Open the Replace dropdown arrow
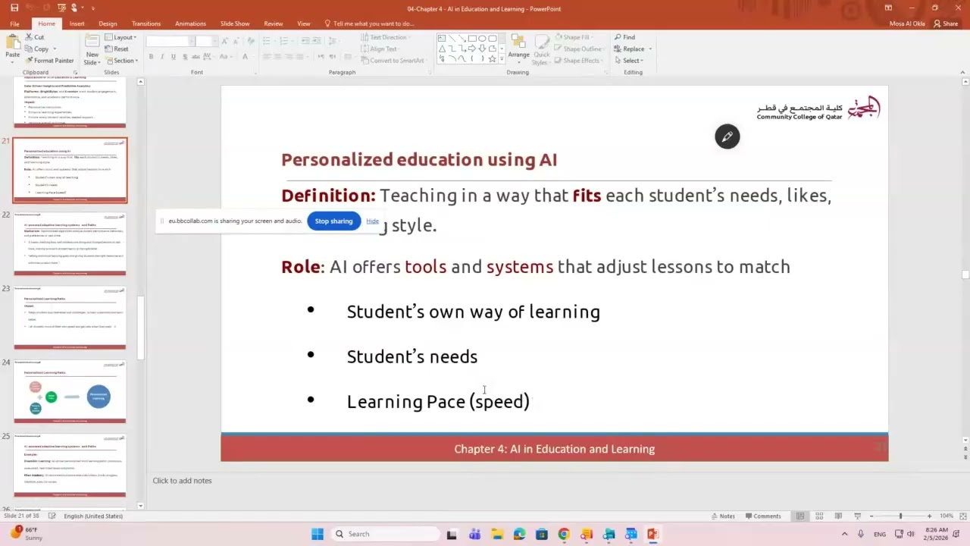This screenshot has width=970, height=546. point(649,49)
